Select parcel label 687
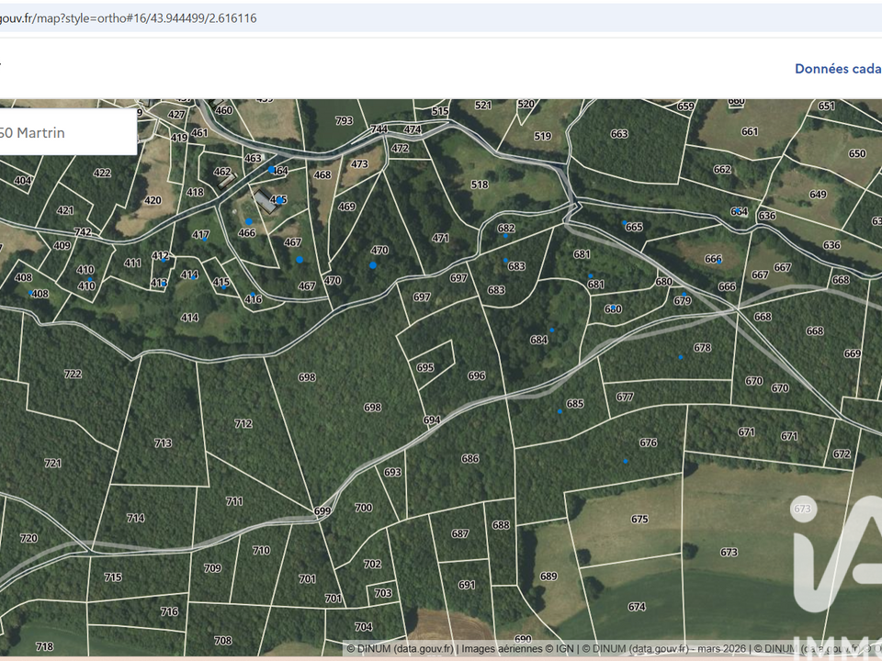 point(460,533)
